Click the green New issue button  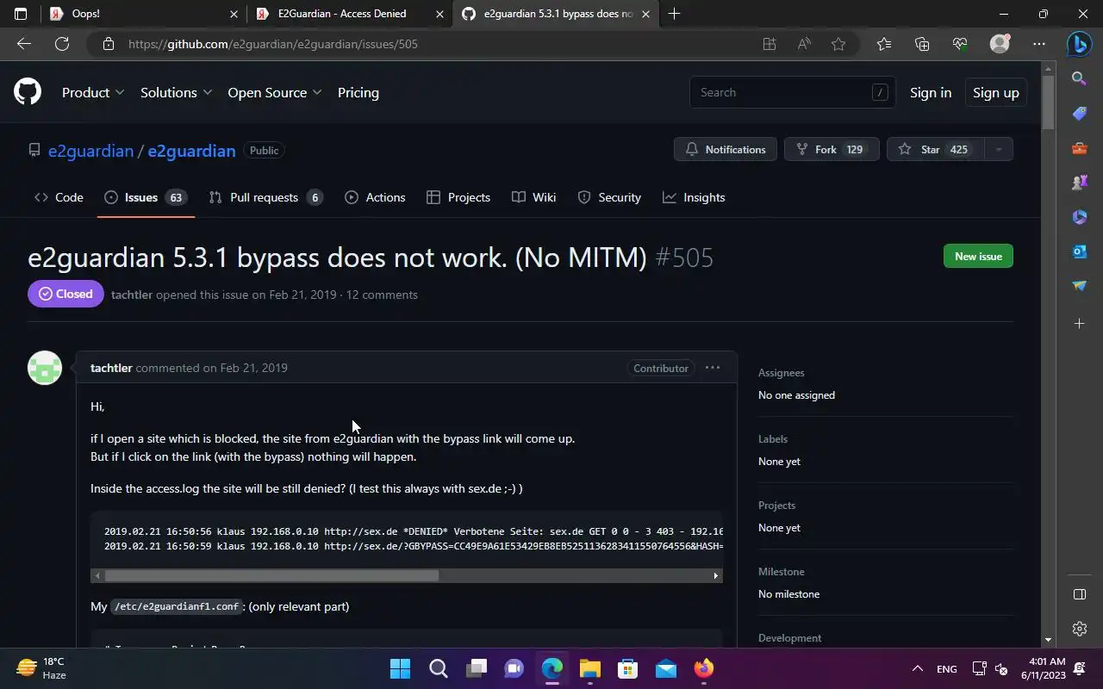tap(978, 256)
